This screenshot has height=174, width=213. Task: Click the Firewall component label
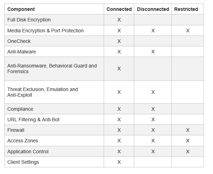click(16, 130)
